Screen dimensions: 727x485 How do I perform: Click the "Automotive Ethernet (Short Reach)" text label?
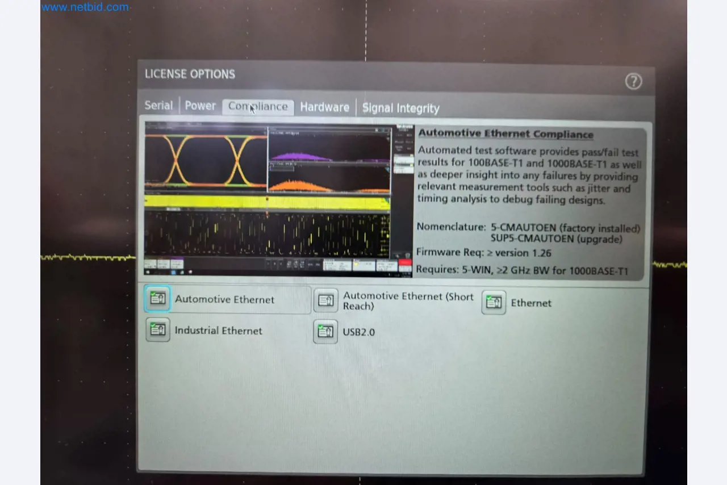[407, 301]
